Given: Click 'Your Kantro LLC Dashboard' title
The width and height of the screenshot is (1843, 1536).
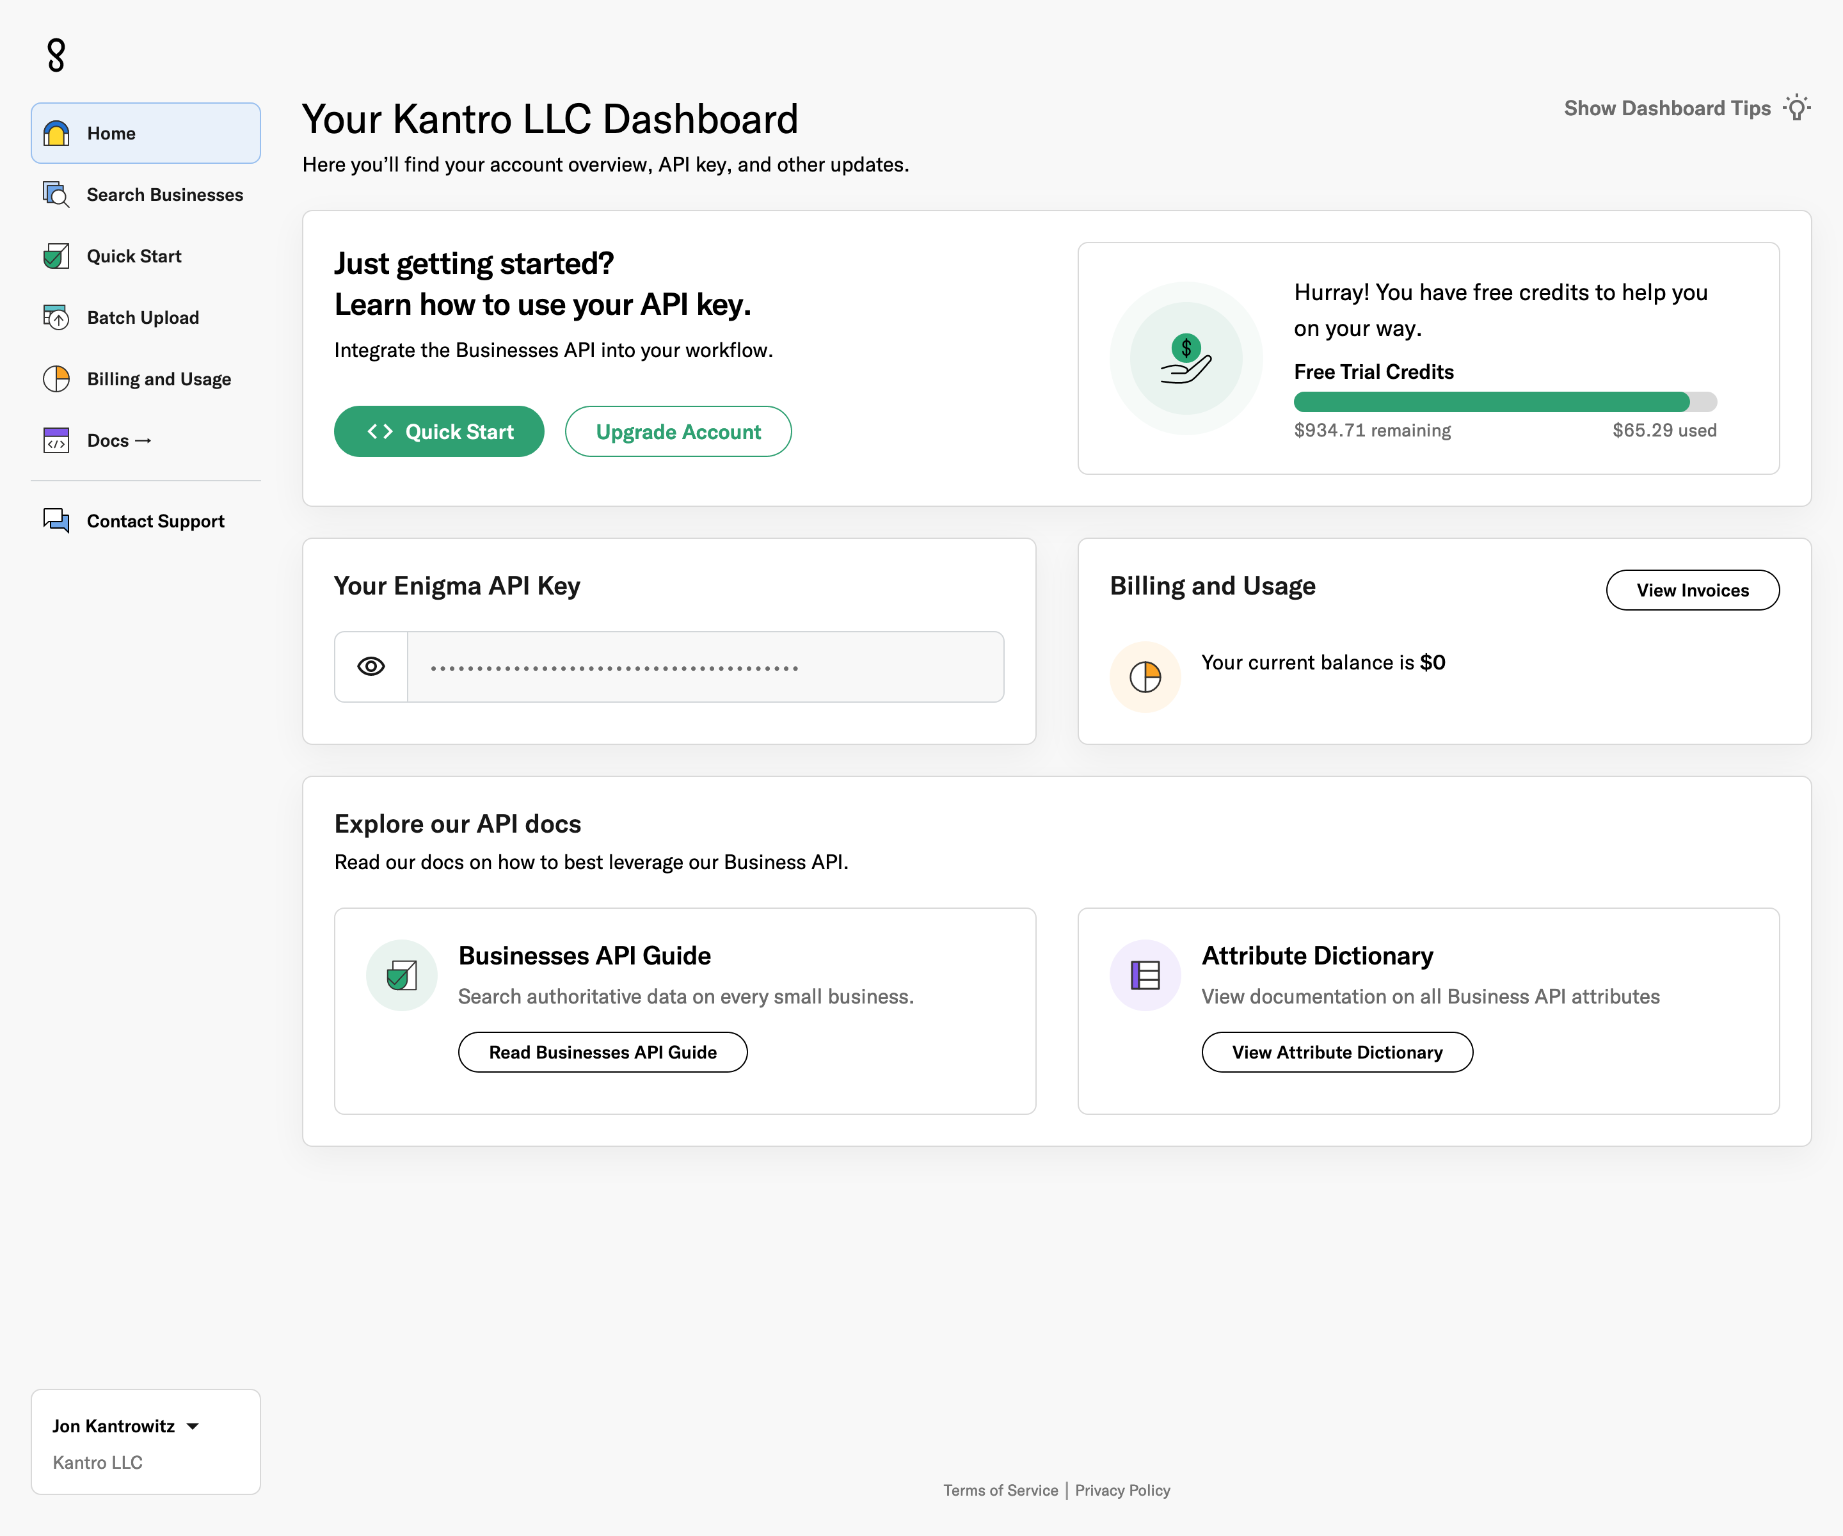Looking at the screenshot, I should [x=550, y=120].
